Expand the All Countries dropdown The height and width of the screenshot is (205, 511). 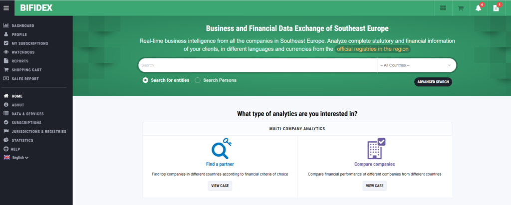(416, 65)
